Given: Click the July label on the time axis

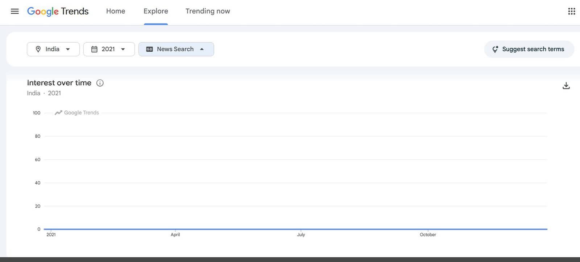Looking at the screenshot, I should coord(301,235).
